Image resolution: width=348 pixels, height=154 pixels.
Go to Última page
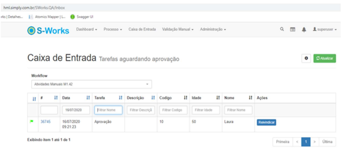tap(327, 142)
